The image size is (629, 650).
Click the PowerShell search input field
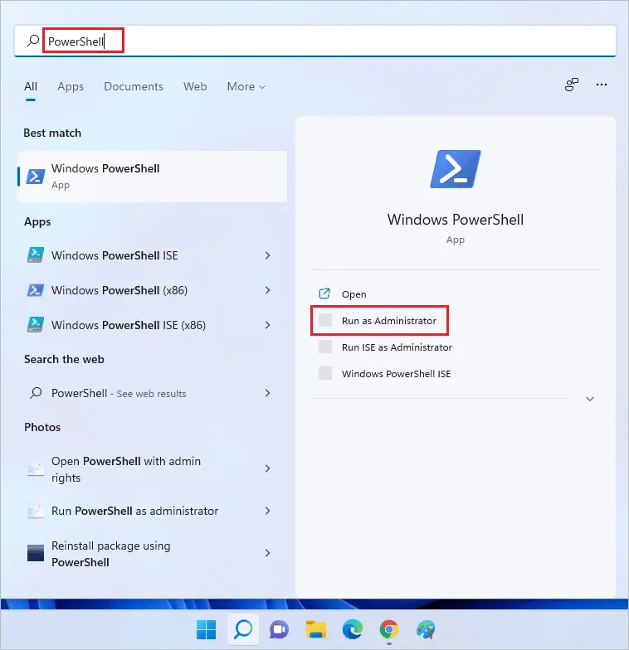(315, 41)
